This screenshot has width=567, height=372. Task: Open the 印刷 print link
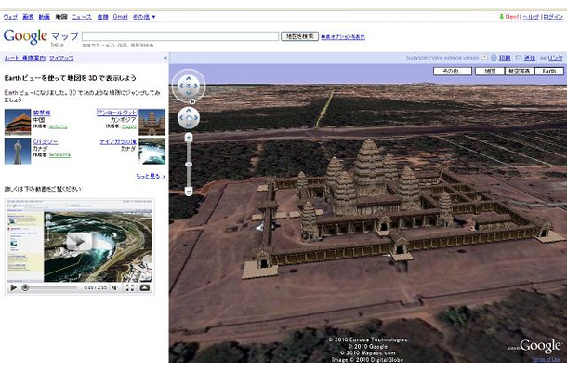[505, 58]
